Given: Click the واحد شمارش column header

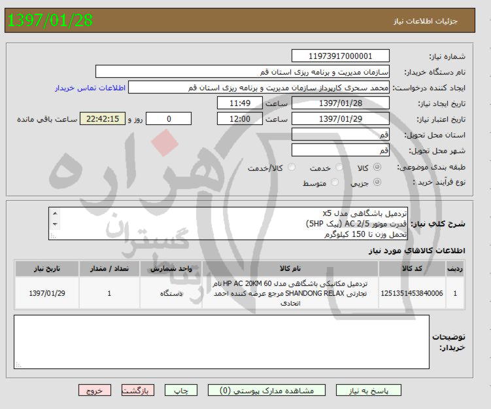Looking at the screenshot, I should [171, 268].
